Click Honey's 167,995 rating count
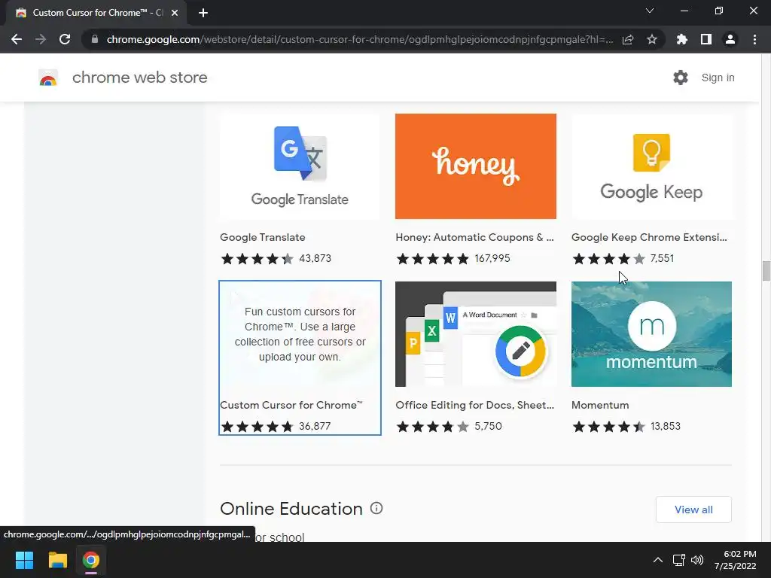 coord(492,259)
